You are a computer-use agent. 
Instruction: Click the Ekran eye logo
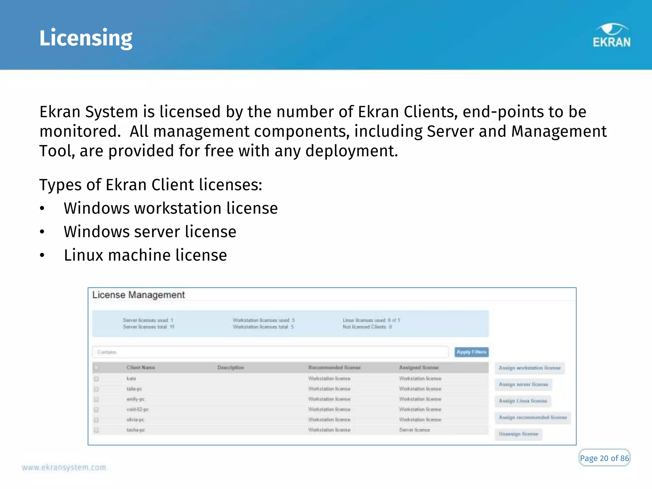(611, 35)
